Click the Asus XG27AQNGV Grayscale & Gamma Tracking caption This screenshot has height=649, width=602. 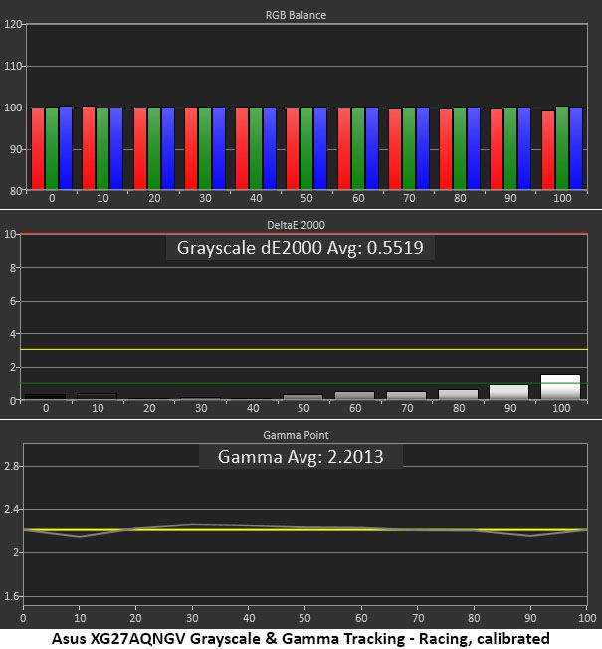pos(301,639)
